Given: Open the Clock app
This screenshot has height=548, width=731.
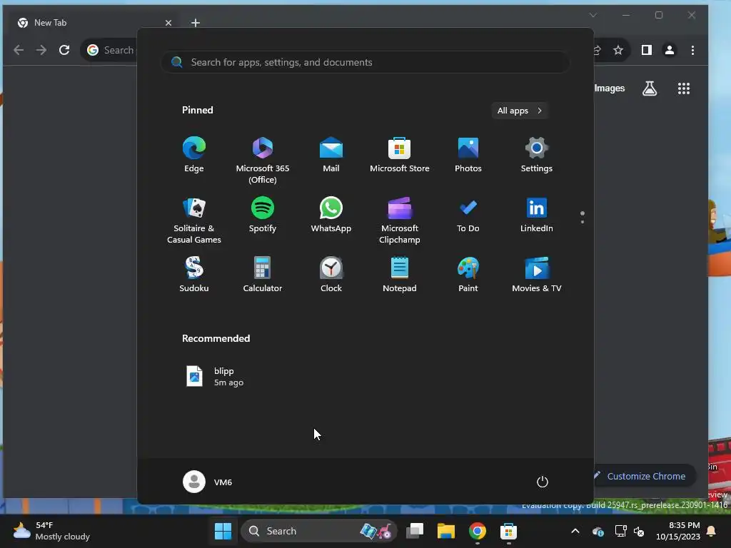Looking at the screenshot, I should (331, 275).
